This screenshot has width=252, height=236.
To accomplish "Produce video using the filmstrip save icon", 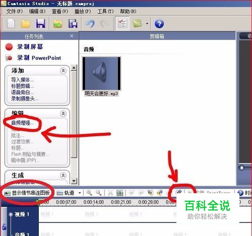I will point(73,24).
